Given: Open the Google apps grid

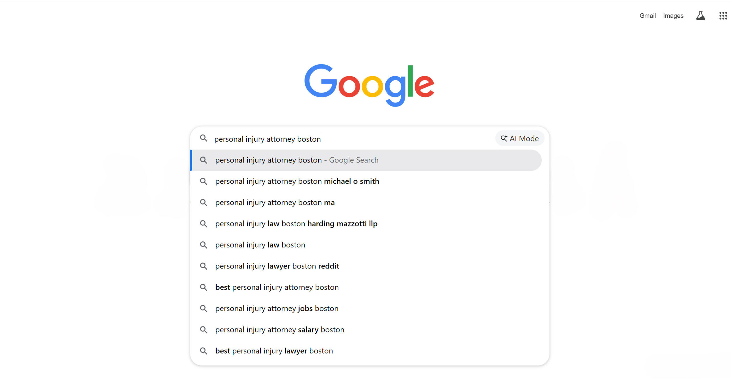Looking at the screenshot, I should 723,15.
